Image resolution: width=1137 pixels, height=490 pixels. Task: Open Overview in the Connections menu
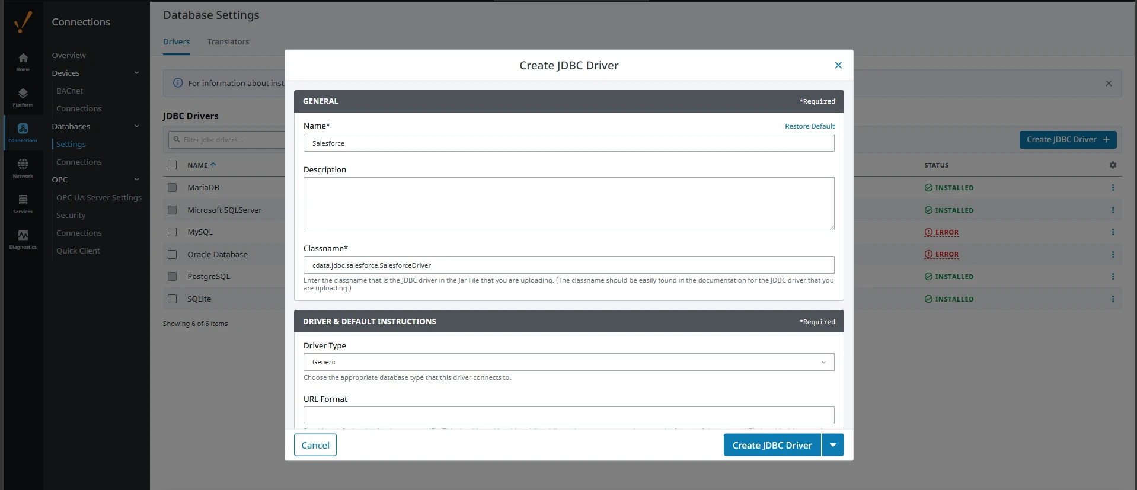[x=69, y=55]
